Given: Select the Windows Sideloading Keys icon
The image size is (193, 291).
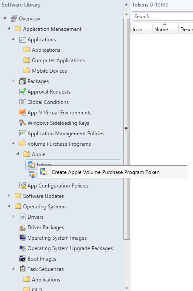Looking at the screenshot, I should [x=23, y=123].
